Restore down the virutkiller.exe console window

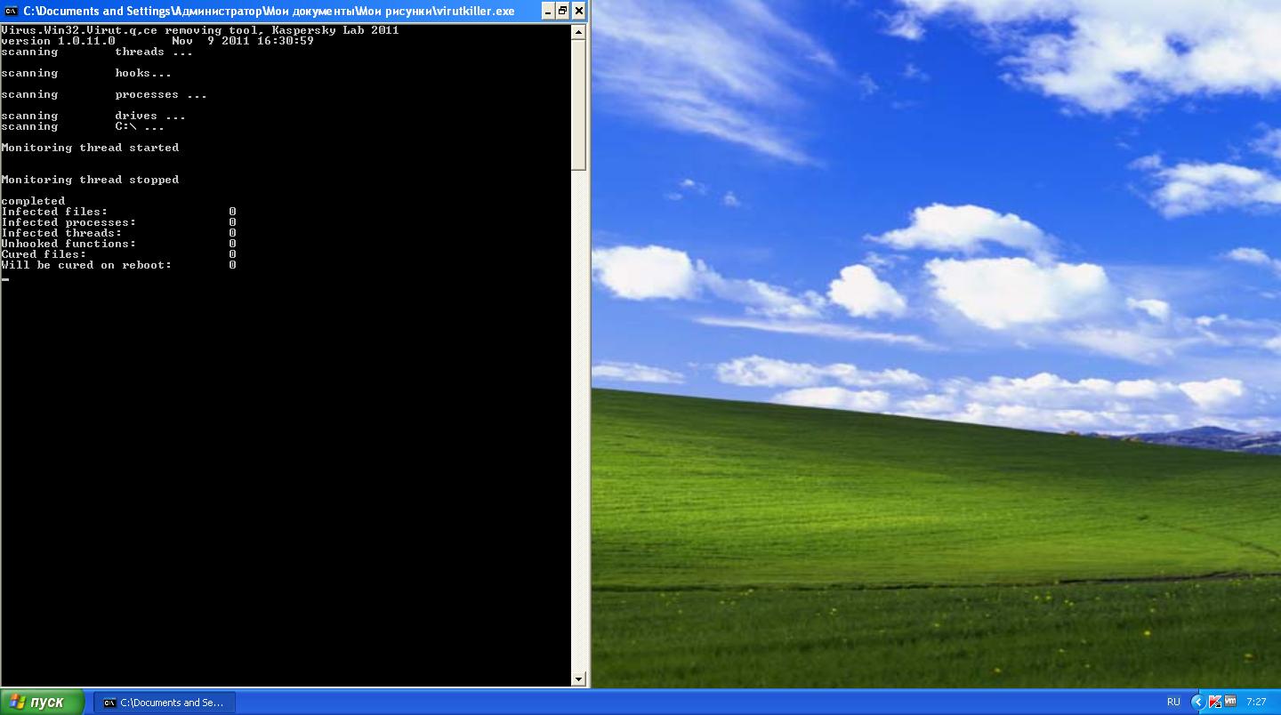pyautogui.click(x=562, y=11)
